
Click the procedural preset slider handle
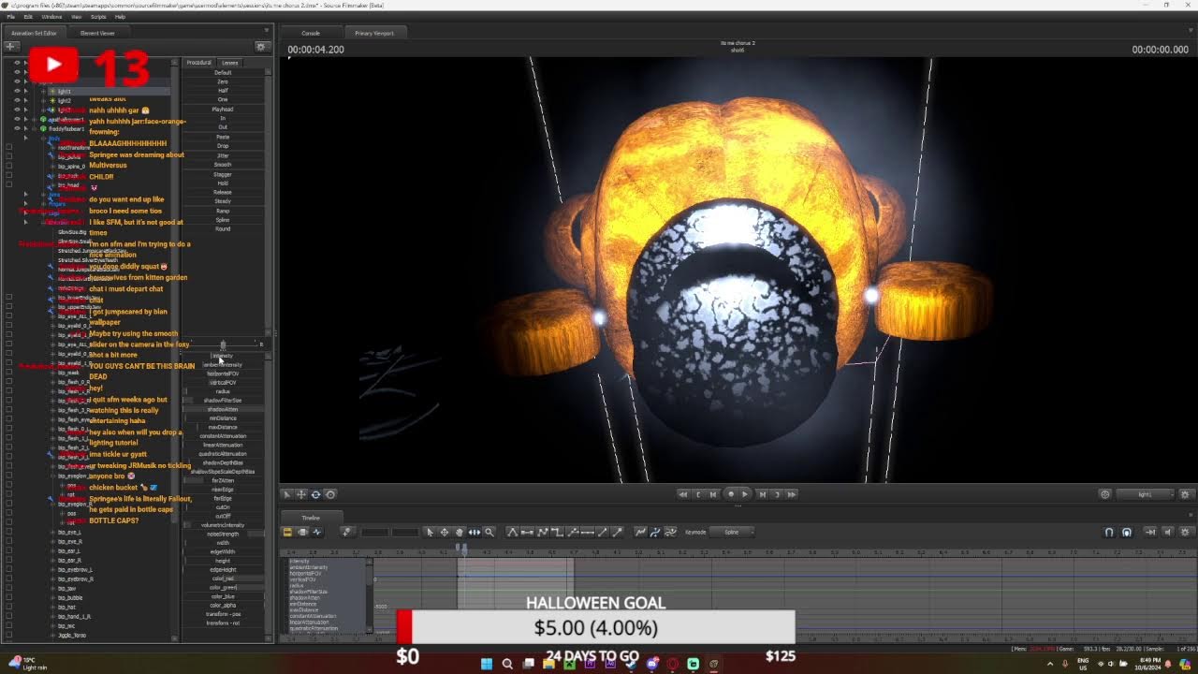(x=223, y=344)
